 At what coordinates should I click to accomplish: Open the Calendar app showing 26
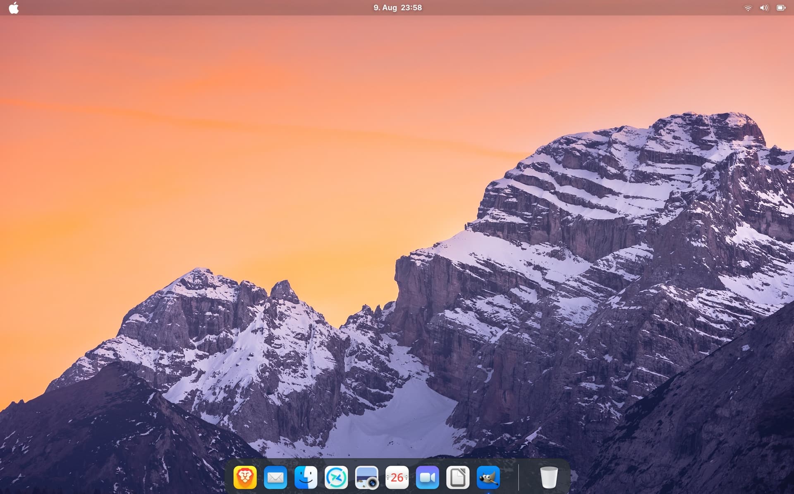click(397, 477)
